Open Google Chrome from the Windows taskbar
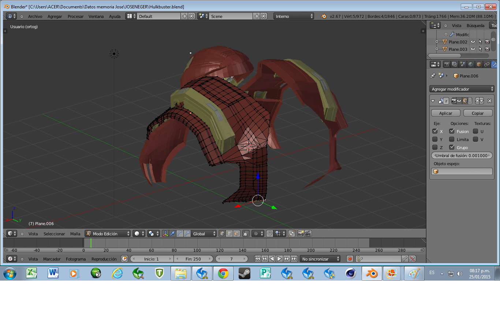The width and height of the screenshot is (500, 323). (223, 273)
